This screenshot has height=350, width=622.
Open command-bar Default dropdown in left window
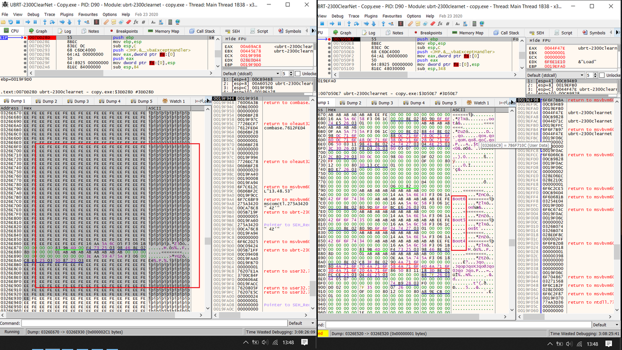point(301,323)
